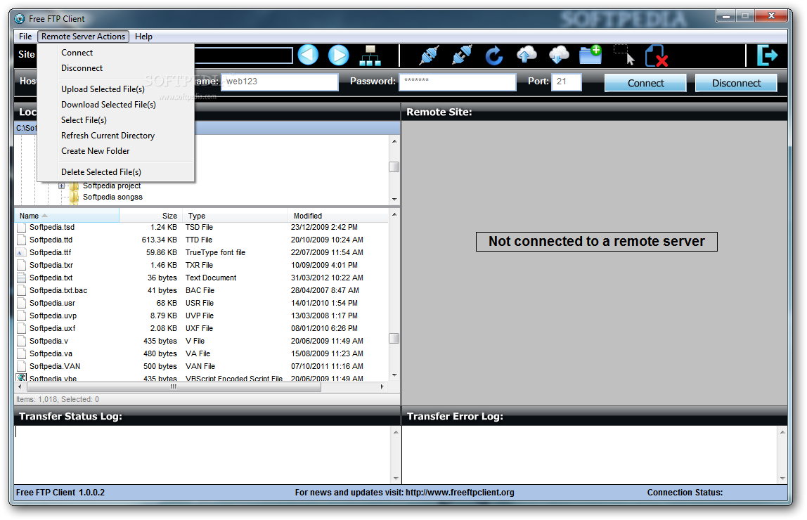Close the Remote Server Actions menu
807x520 pixels.
coord(83,37)
